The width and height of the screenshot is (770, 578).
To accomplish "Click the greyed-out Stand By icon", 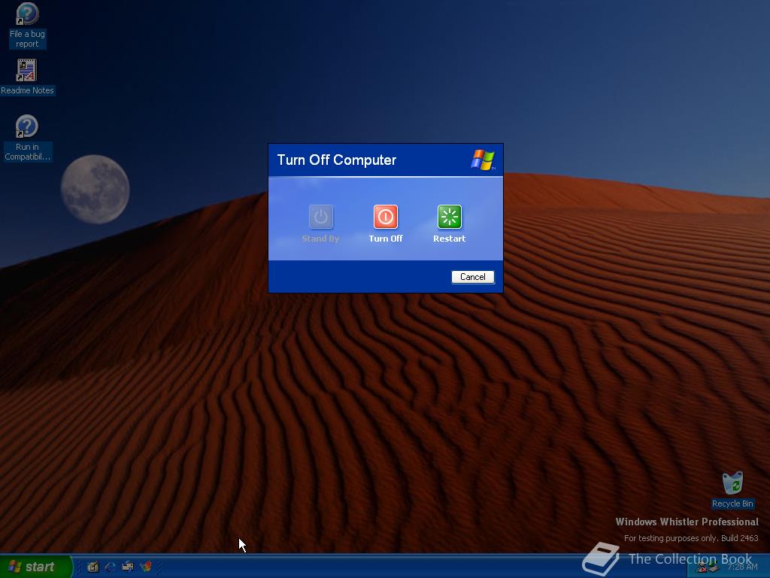I will point(320,217).
